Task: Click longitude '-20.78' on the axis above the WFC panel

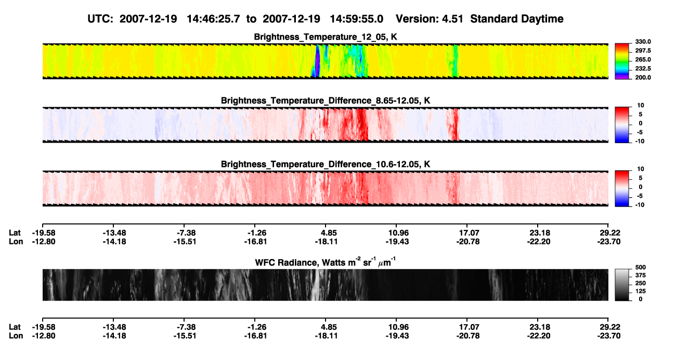Action: point(467,241)
